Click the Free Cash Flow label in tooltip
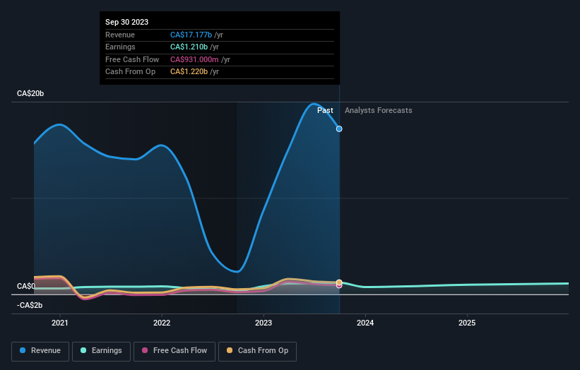The height and width of the screenshot is (370, 580). click(x=132, y=59)
